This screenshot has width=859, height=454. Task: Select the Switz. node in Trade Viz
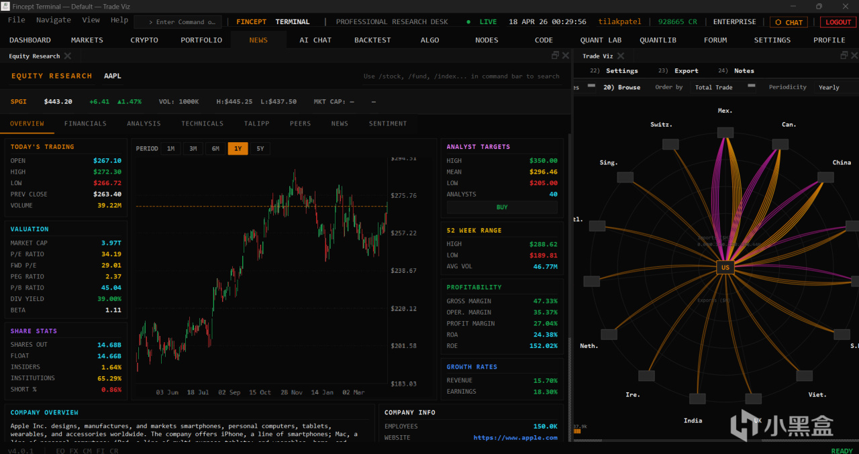(670, 144)
